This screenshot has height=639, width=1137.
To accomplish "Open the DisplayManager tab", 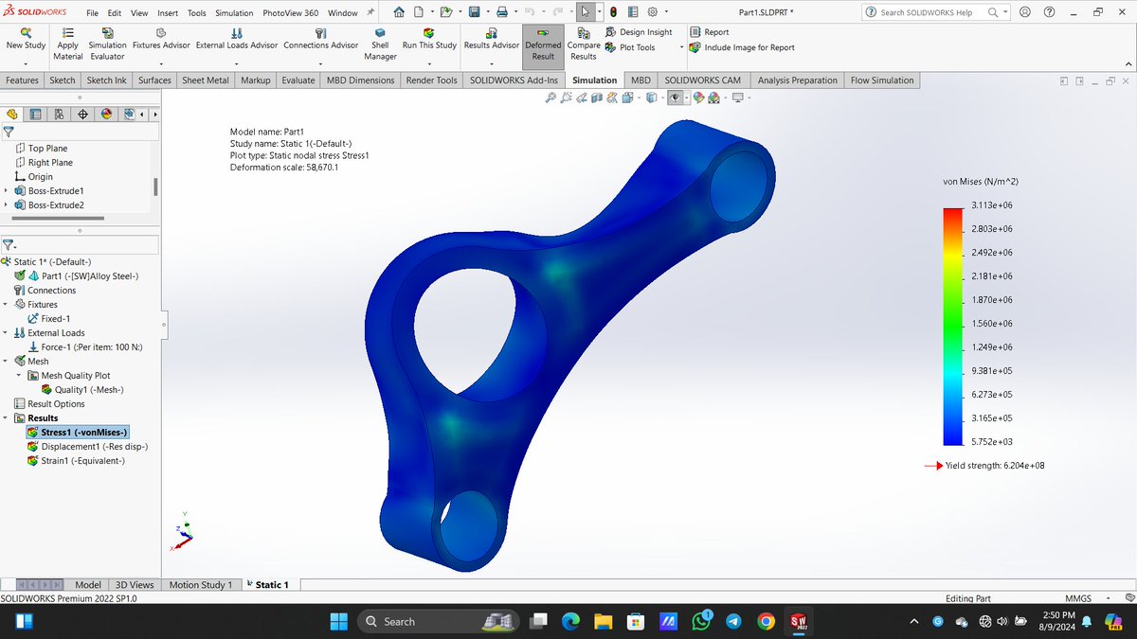I will tap(106, 115).
